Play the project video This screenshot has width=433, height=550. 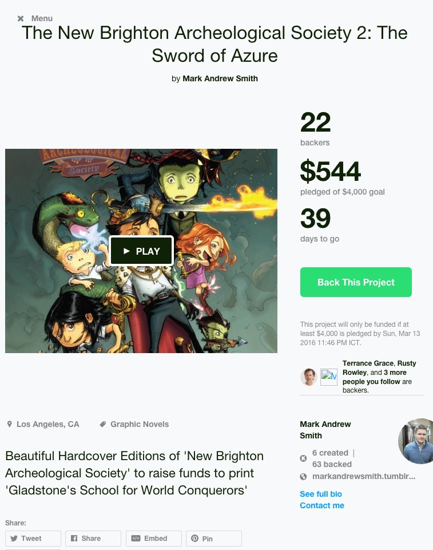(x=141, y=251)
